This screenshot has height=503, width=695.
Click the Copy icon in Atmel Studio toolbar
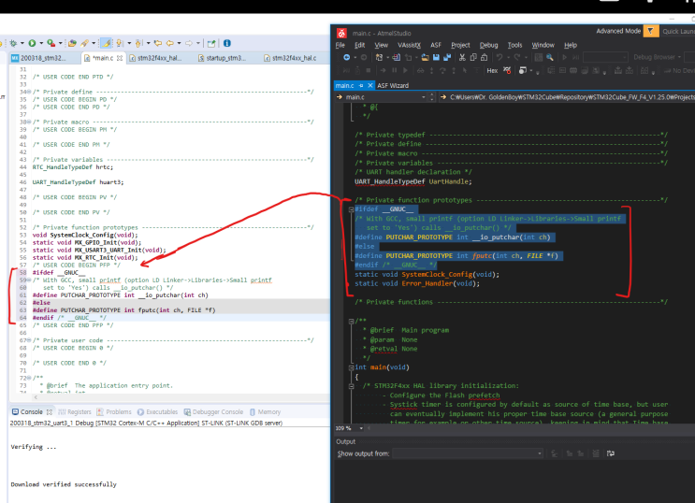[x=473, y=57]
